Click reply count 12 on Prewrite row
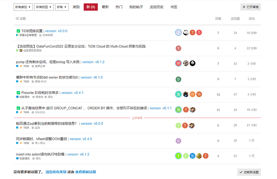The width and height of the screenshot is (277, 179). (x=218, y=95)
